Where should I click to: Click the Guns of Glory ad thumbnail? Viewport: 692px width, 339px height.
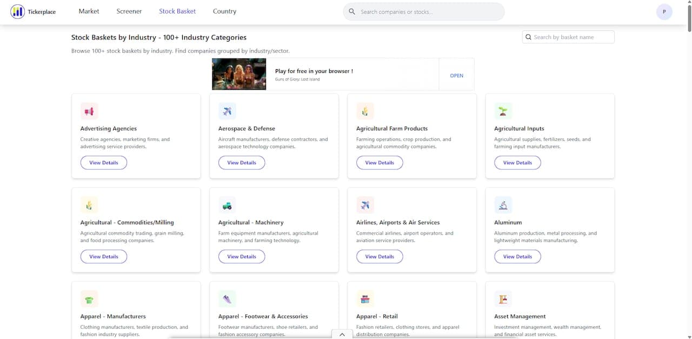click(x=239, y=74)
